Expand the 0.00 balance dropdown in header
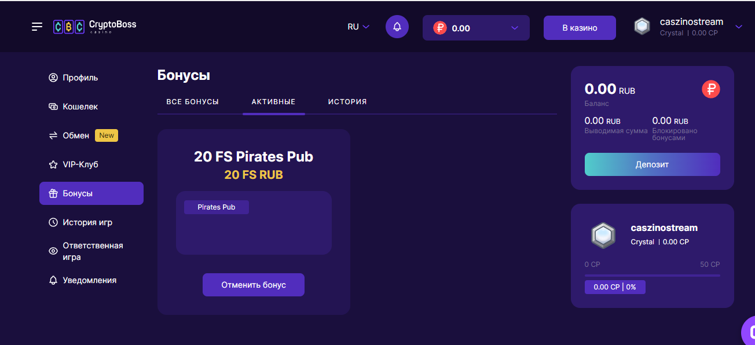The height and width of the screenshot is (345, 755). coord(515,28)
